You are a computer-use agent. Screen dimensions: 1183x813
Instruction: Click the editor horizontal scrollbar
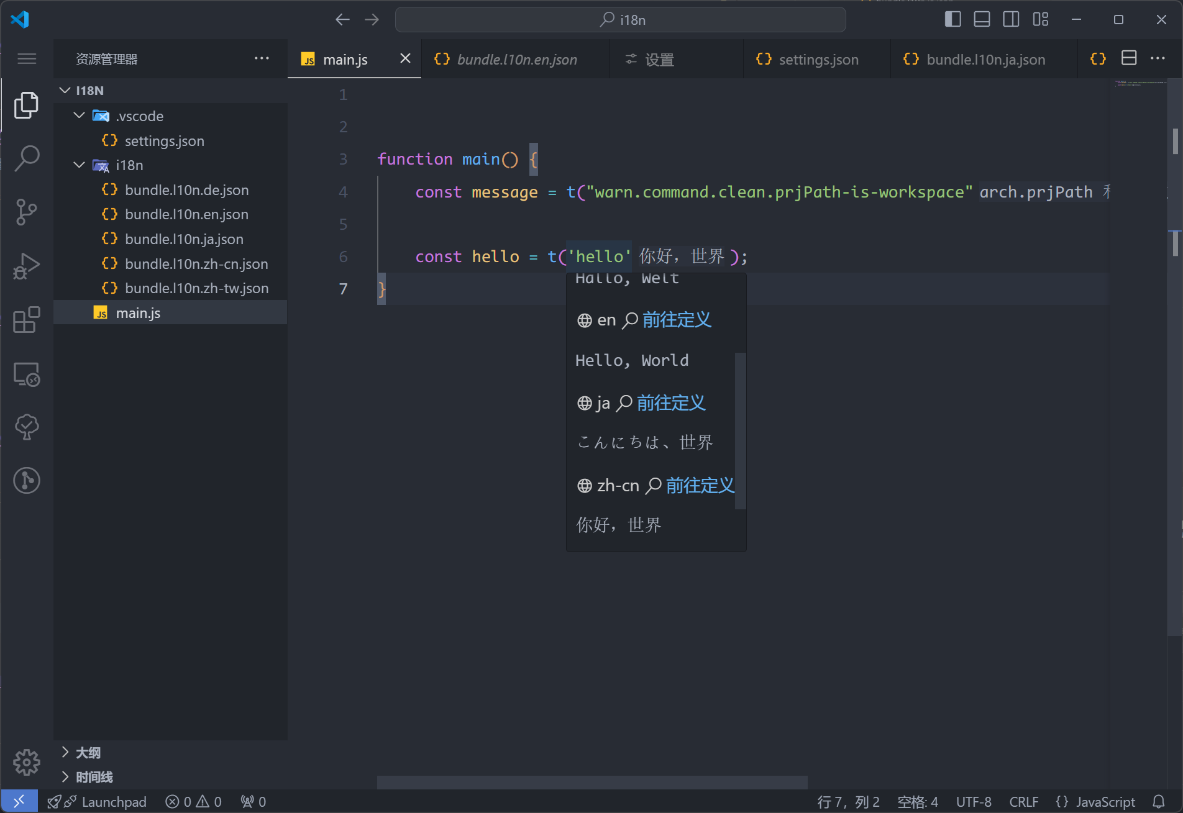pyautogui.click(x=592, y=782)
